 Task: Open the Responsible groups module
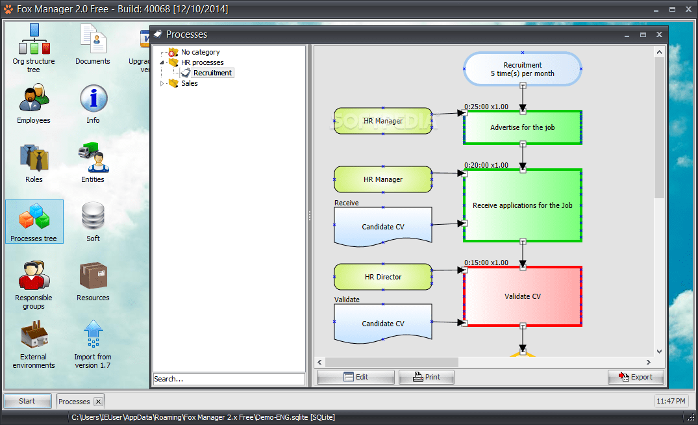coord(34,281)
